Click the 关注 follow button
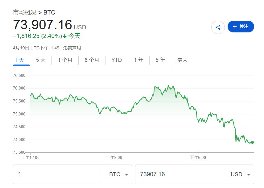 [x=241, y=27]
